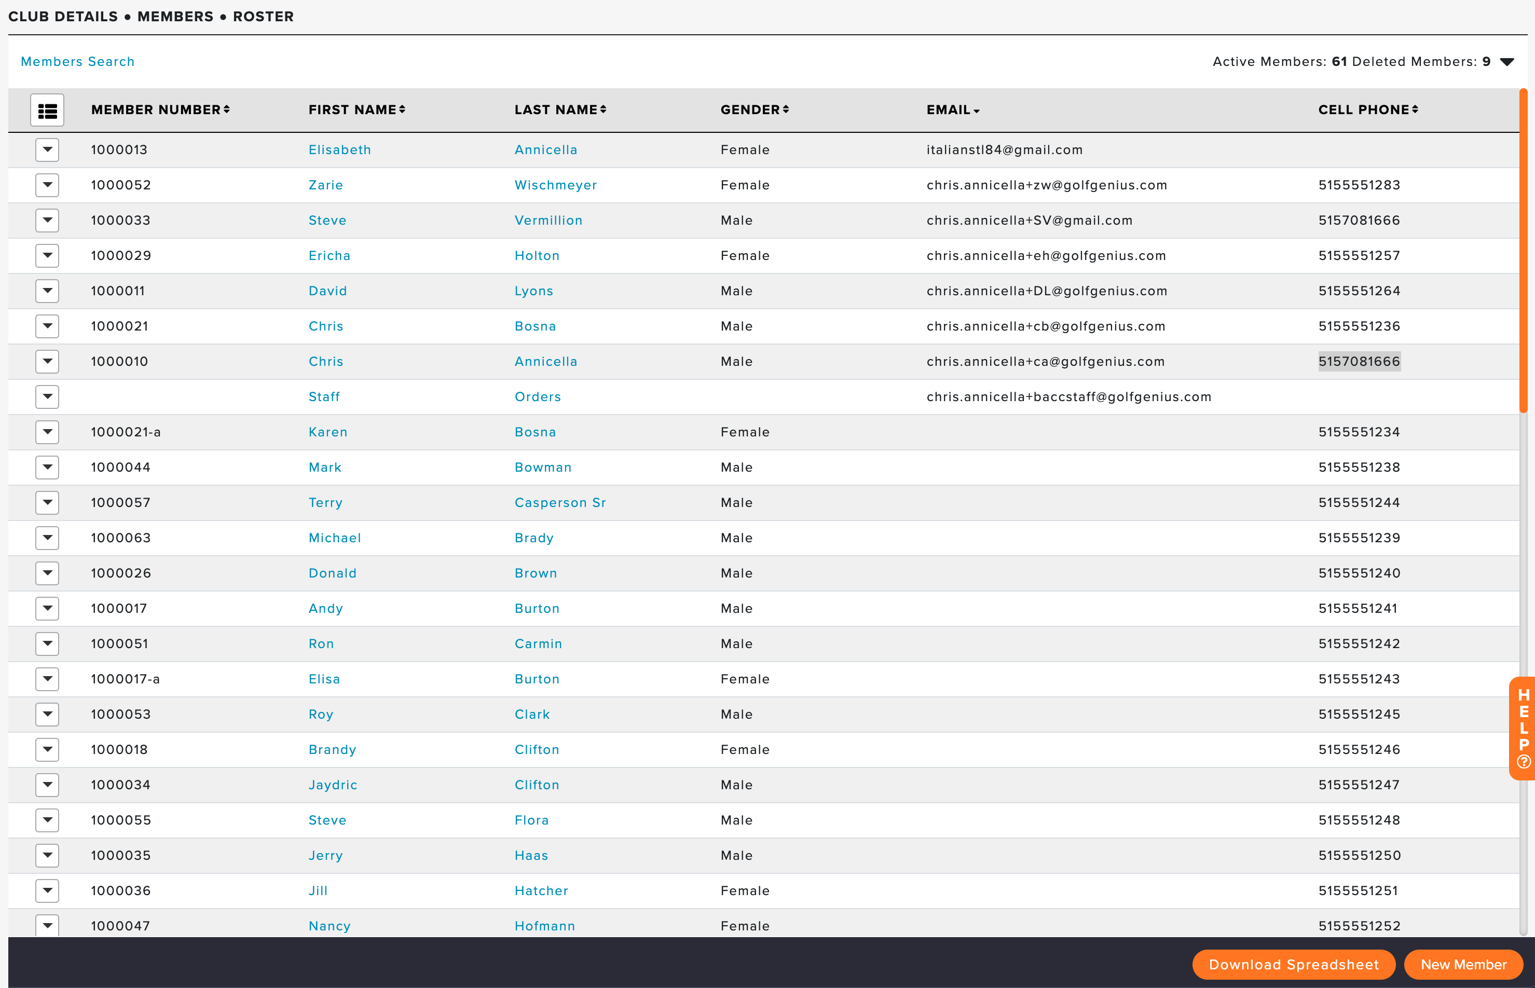Open first name link Brandy
Image resolution: width=1535 pixels, height=988 pixels.
click(x=332, y=750)
